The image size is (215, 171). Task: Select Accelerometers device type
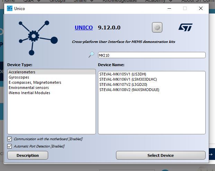point(52,72)
